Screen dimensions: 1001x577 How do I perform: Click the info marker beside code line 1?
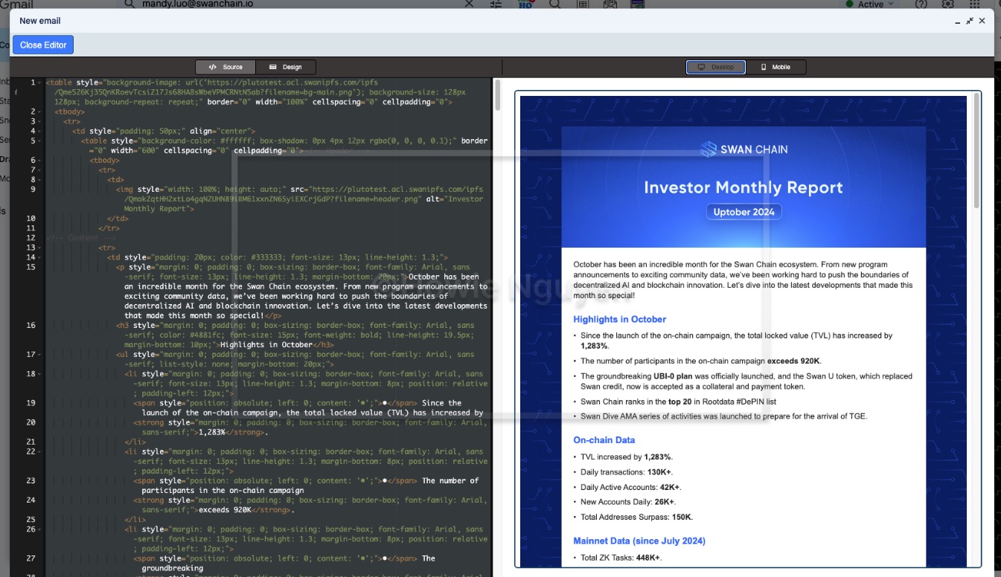(15, 92)
